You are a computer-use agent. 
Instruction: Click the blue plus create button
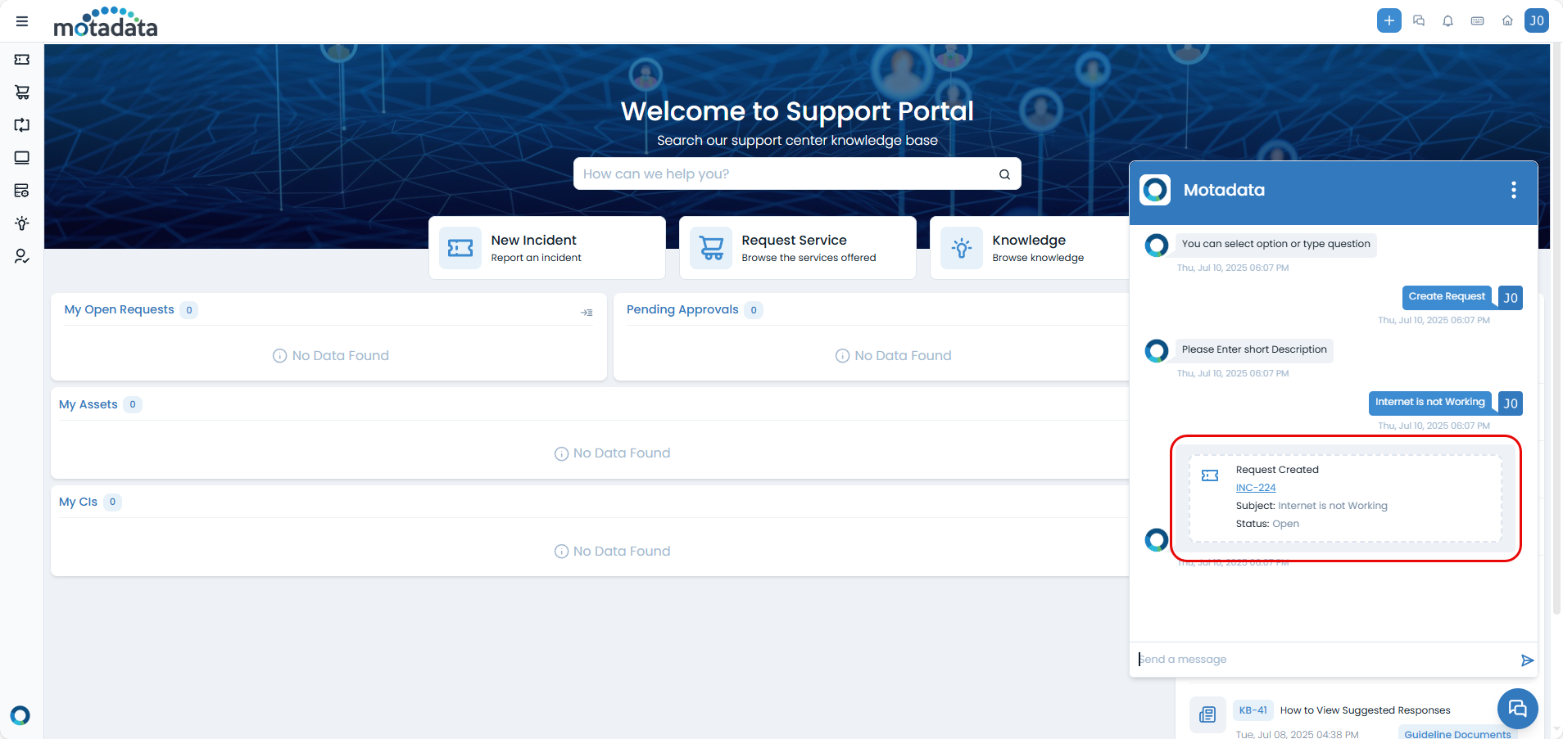coord(1389,20)
